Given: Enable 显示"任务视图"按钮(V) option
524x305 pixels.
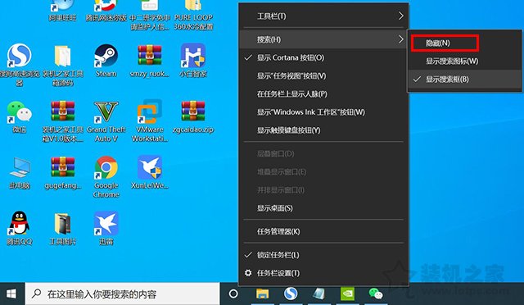Looking at the screenshot, I should click(323, 75).
